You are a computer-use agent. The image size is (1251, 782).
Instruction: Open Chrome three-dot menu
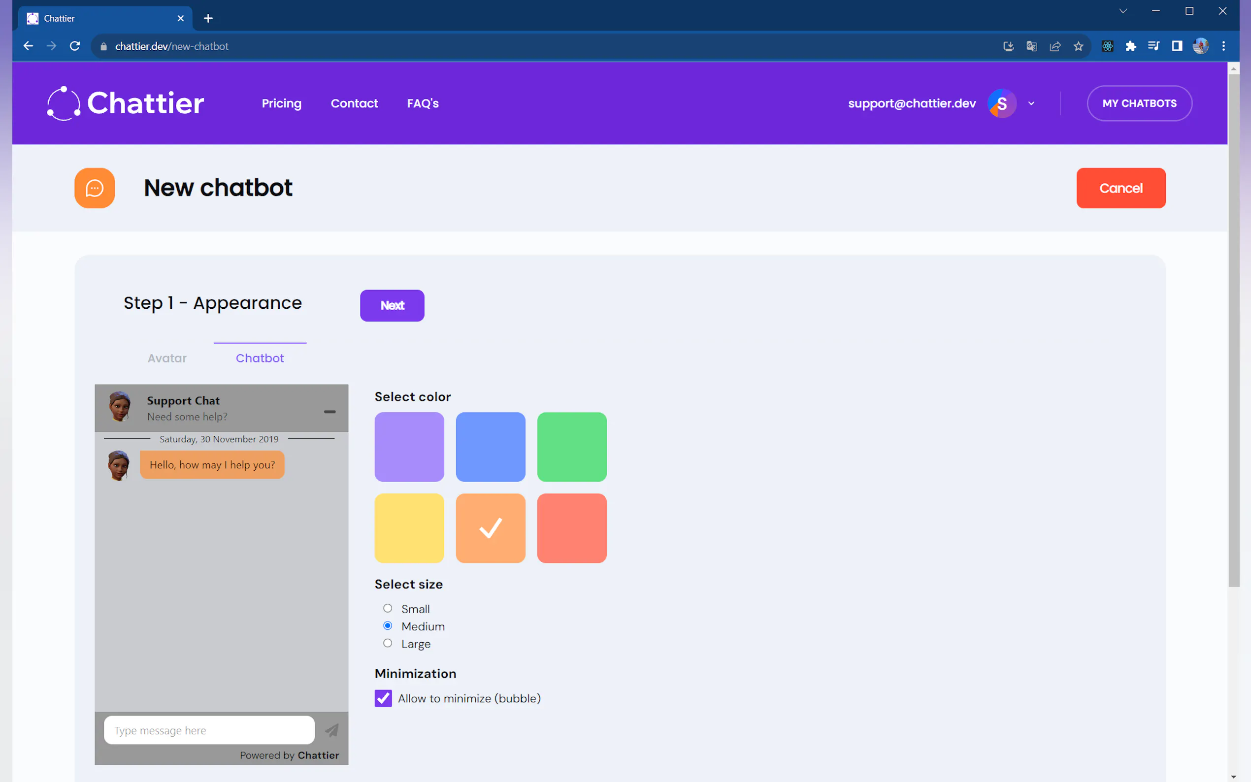click(1223, 46)
